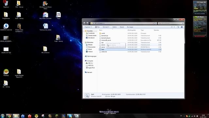
Task: Open Pirates of the Caribbean desktop icon
Action: [19, 28]
